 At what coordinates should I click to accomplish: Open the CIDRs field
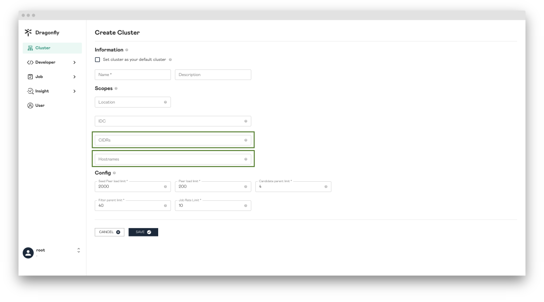pos(173,140)
